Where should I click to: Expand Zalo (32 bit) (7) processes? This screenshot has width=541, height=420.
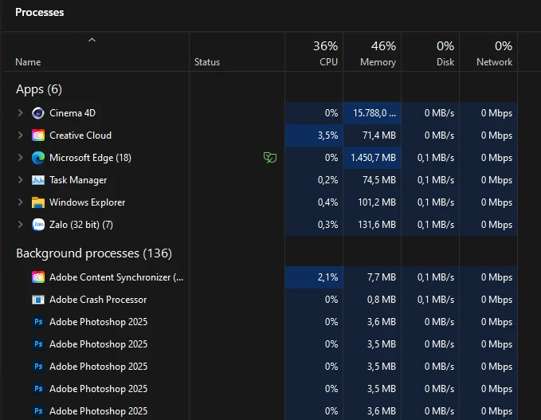pos(21,225)
